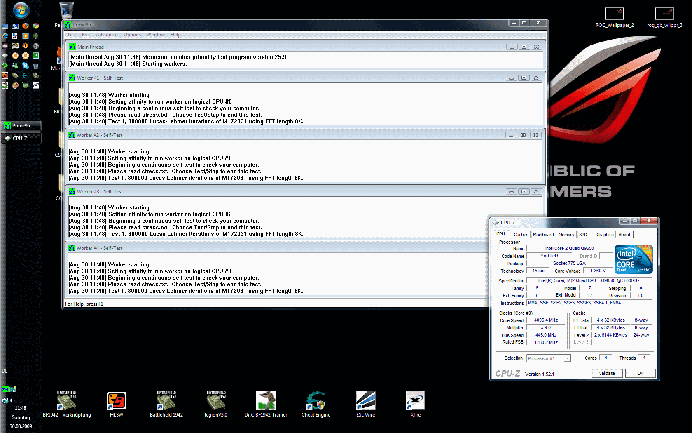This screenshot has width=692, height=433.
Task: Open the Prime95 Edit menu
Action: [86, 35]
